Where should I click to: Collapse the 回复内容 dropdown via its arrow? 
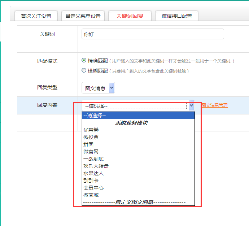tap(191, 105)
